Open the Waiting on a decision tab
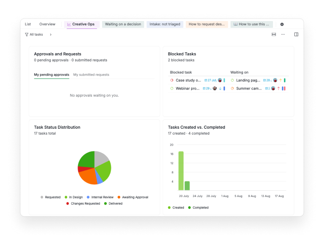 click(x=123, y=24)
